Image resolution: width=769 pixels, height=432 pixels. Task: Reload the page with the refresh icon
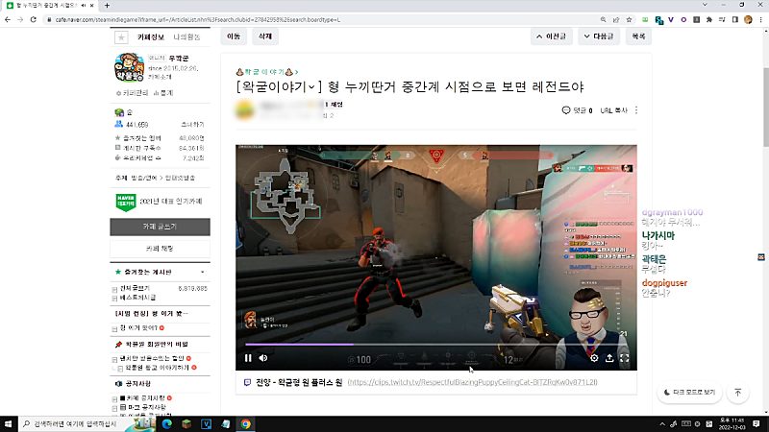click(34, 19)
